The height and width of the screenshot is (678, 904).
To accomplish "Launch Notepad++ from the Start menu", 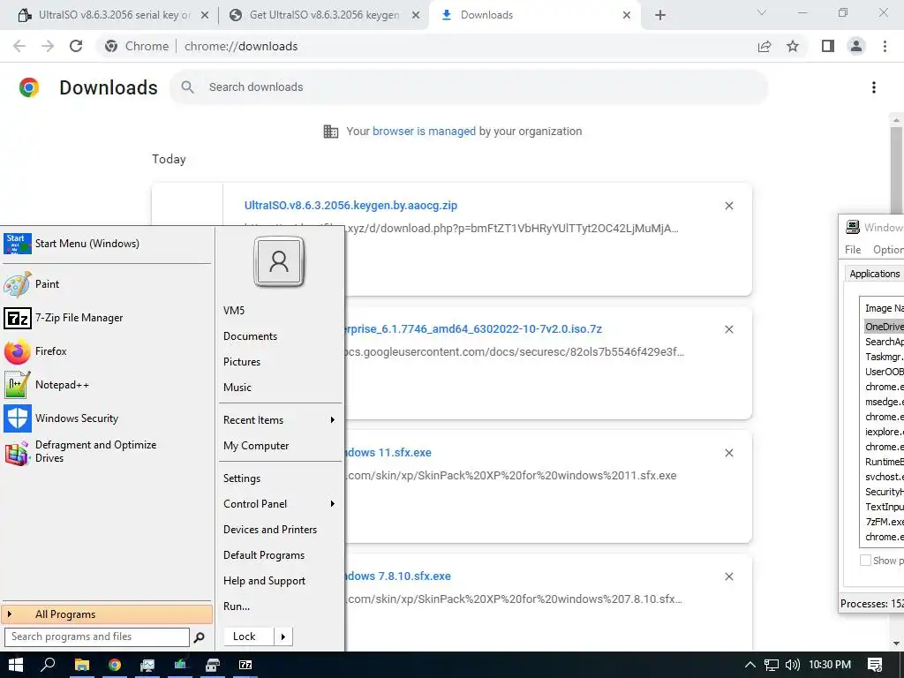I will (107, 385).
